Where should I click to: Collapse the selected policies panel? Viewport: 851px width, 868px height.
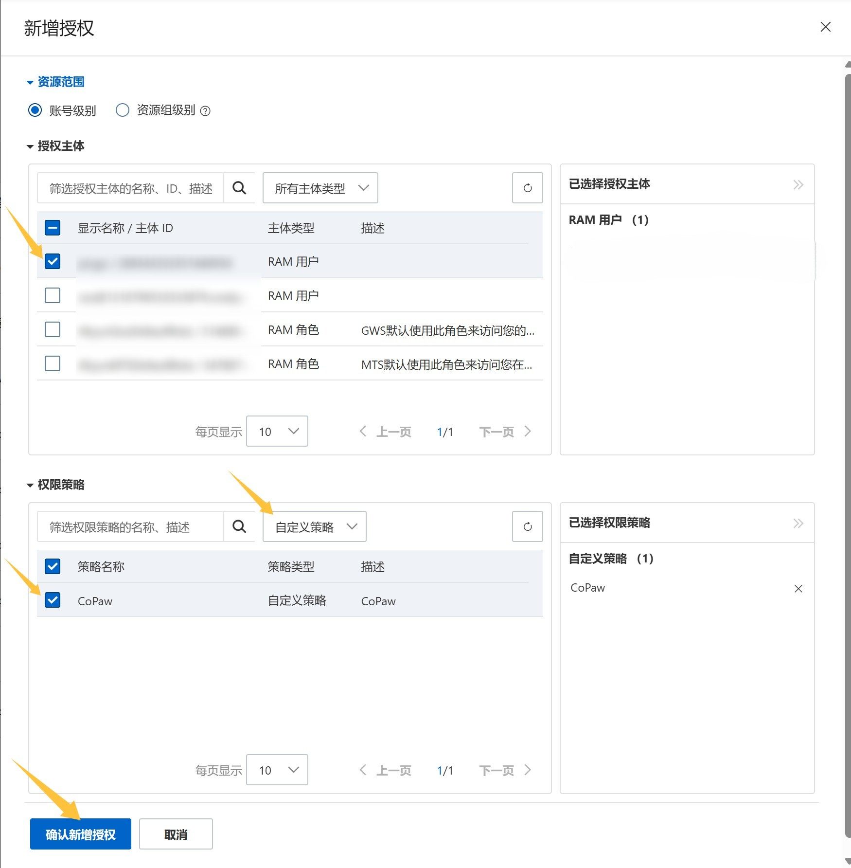(x=798, y=523)
